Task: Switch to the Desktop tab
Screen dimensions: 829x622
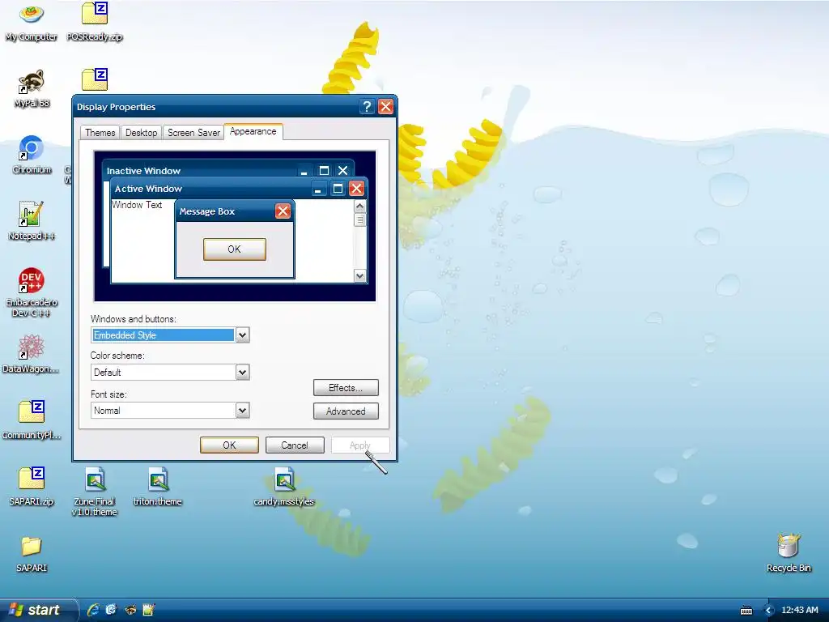Action: [141, 132]
